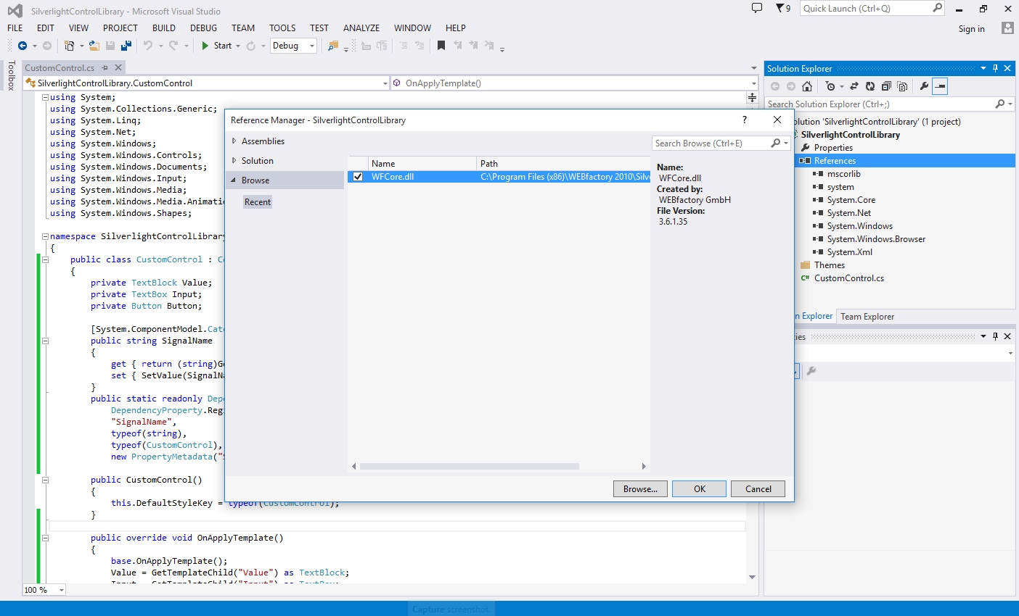Click the Navigate Backward arrow icon
The image size is (1019, 616).
pos(22,46)
